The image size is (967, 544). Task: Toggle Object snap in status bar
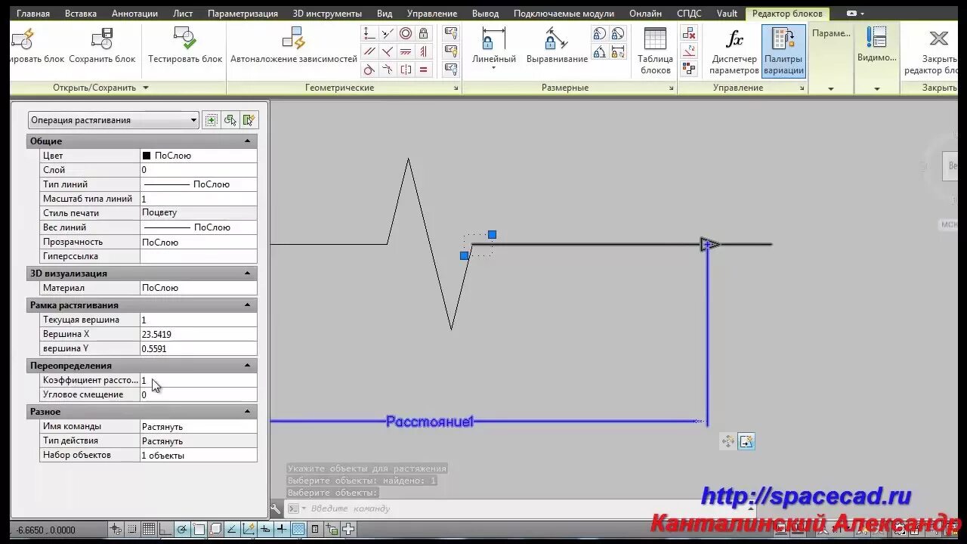coord(199,530)
